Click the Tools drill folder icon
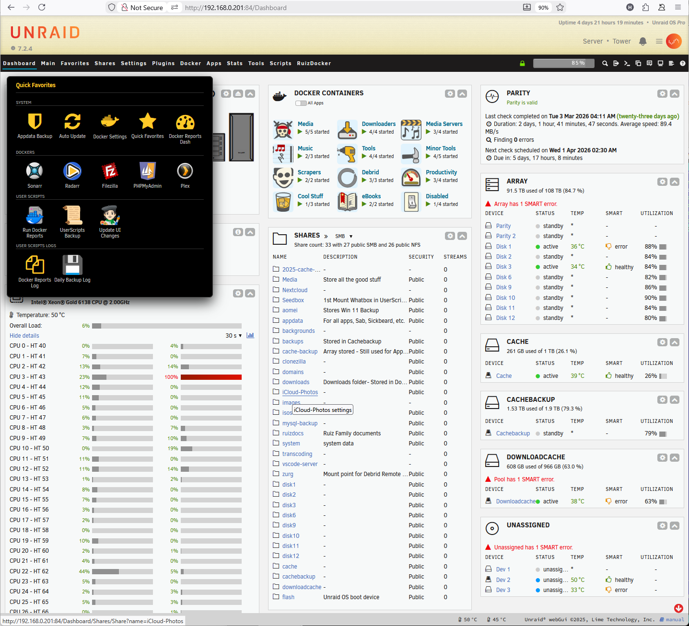 347,154
